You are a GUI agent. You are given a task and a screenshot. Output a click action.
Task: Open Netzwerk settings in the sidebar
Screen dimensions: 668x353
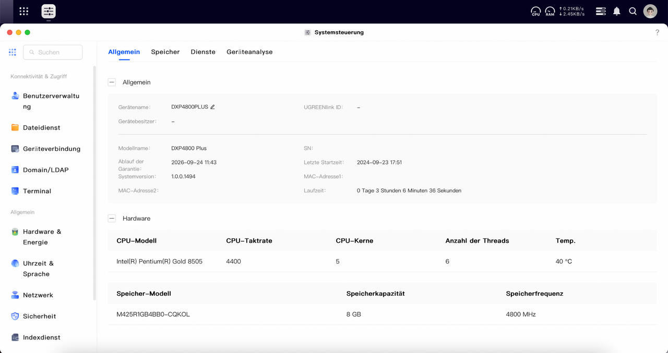(32, 295)
